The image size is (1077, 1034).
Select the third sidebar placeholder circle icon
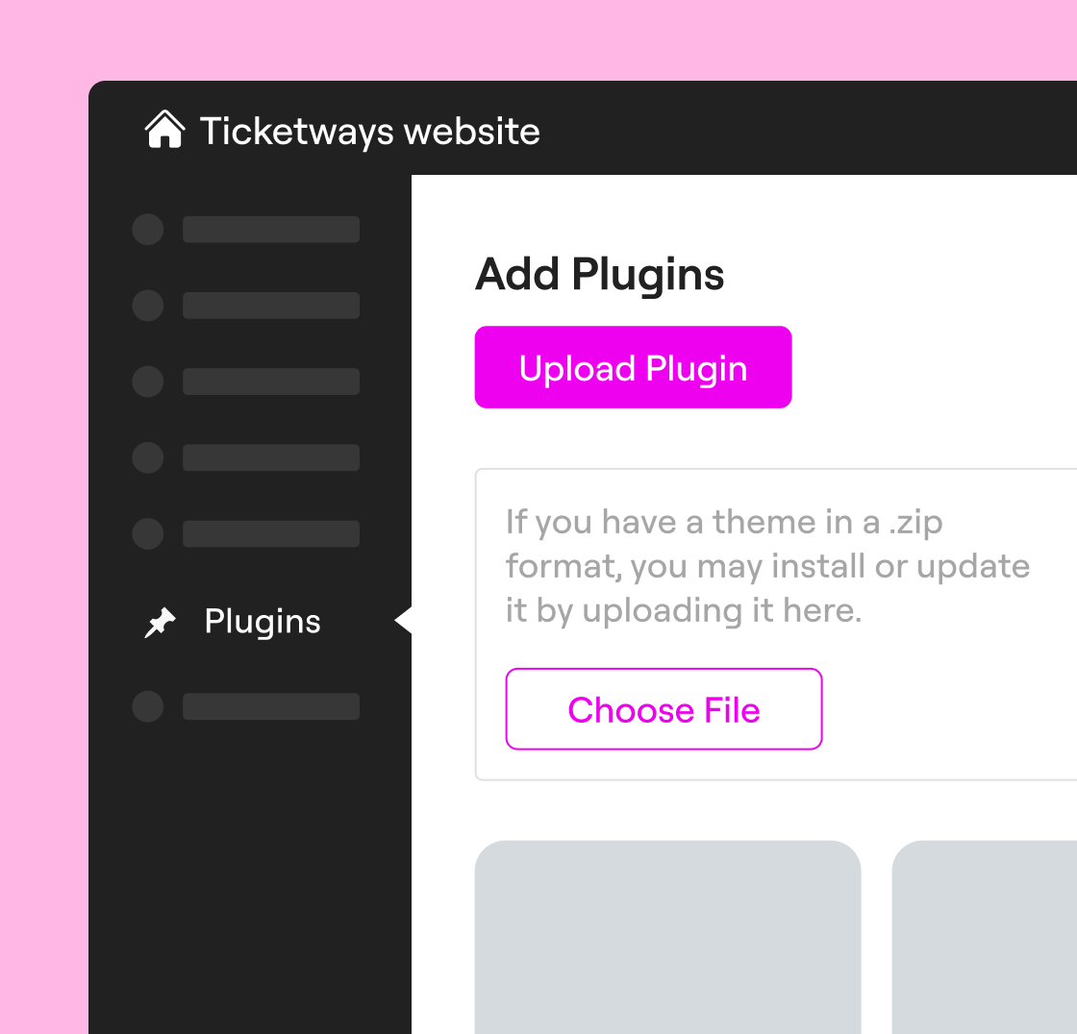coord(147,382)
